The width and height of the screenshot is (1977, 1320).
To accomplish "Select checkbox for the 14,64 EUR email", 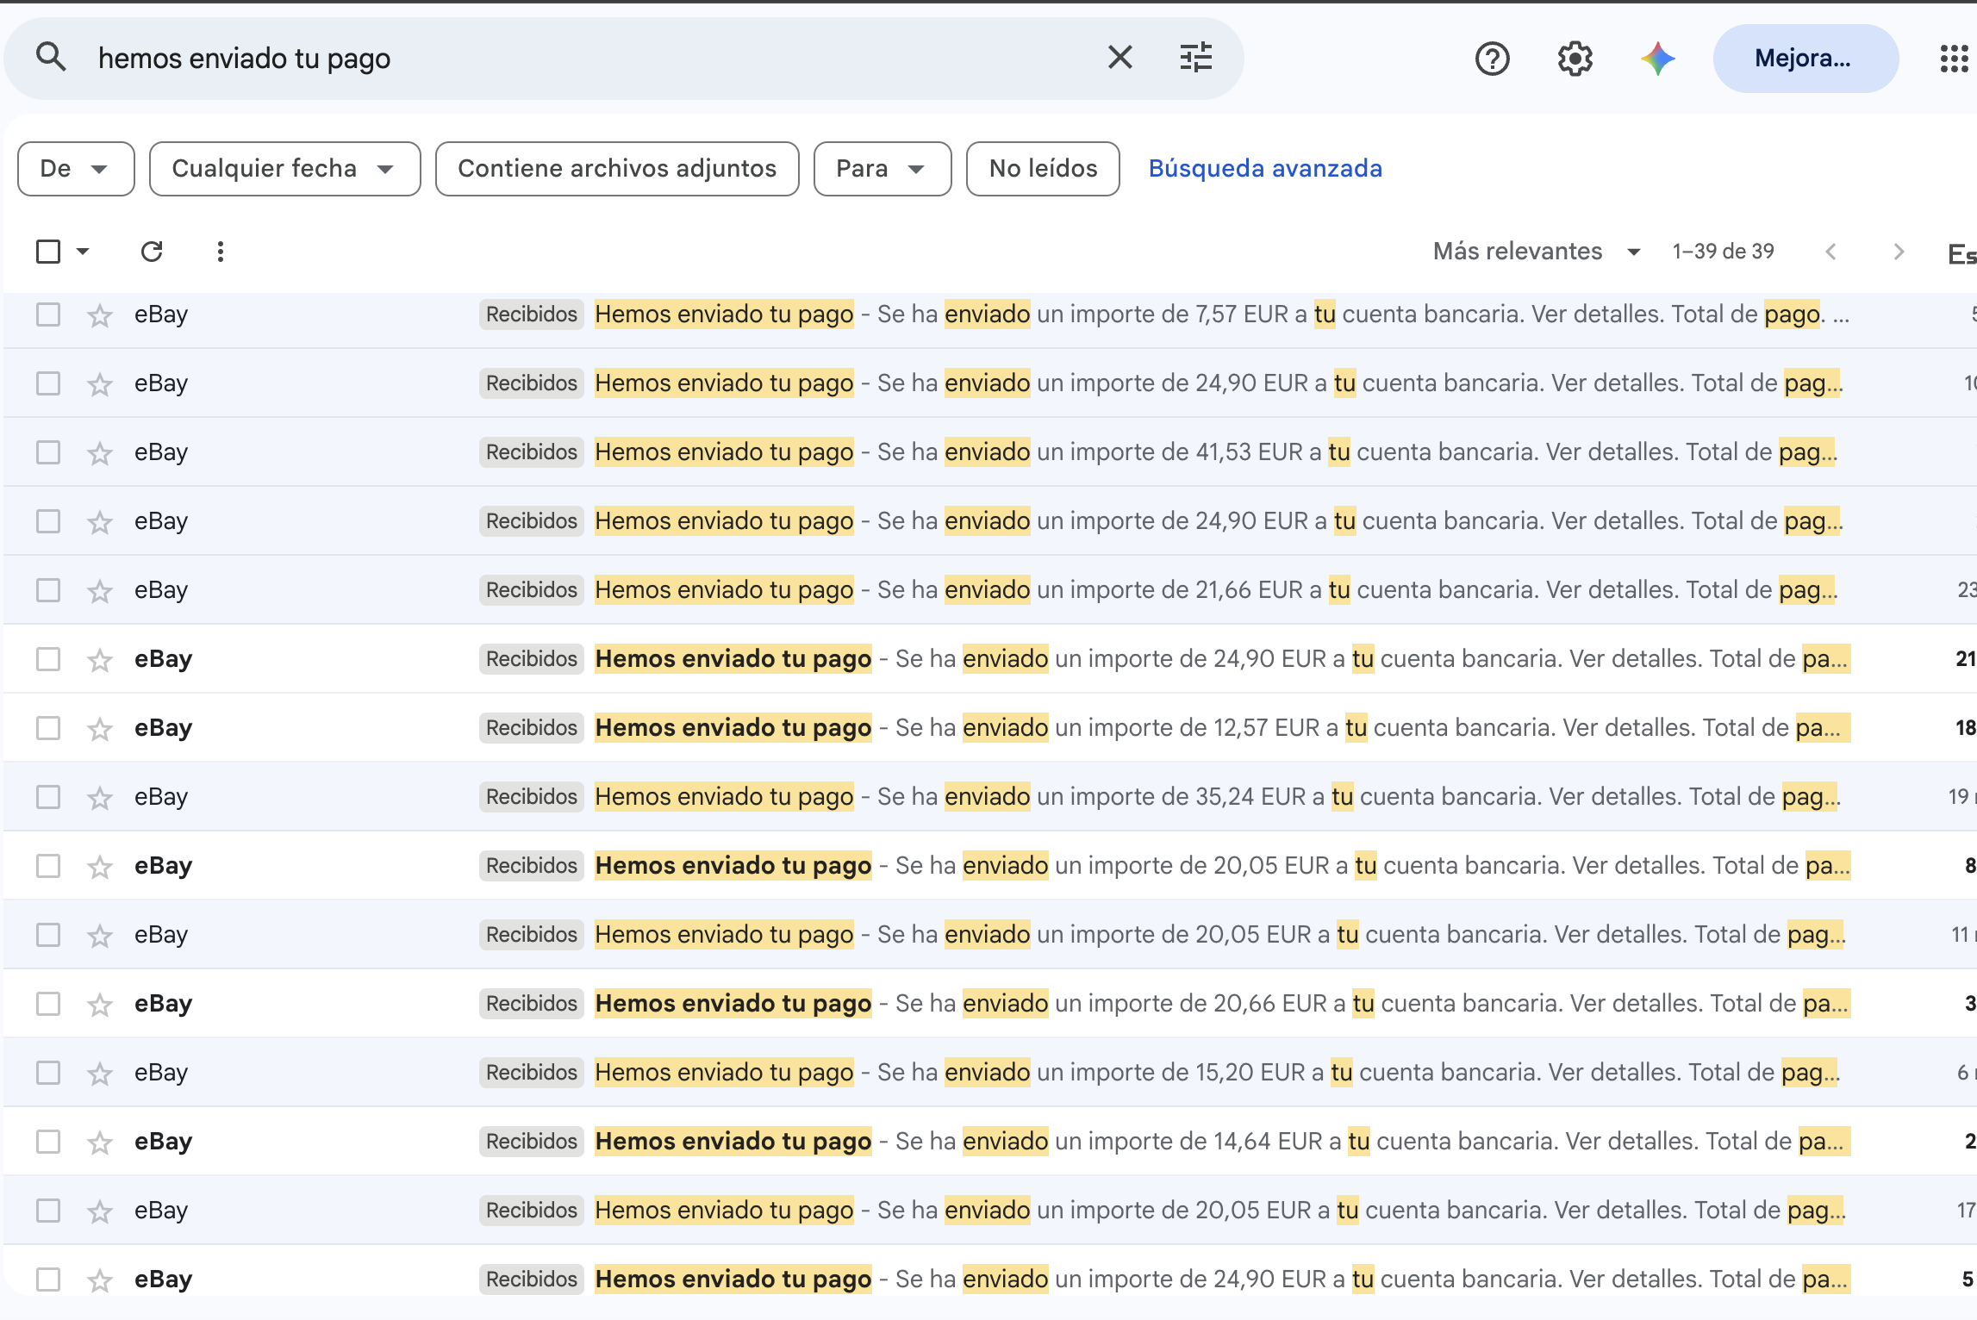I will [x=48, y=1142].
